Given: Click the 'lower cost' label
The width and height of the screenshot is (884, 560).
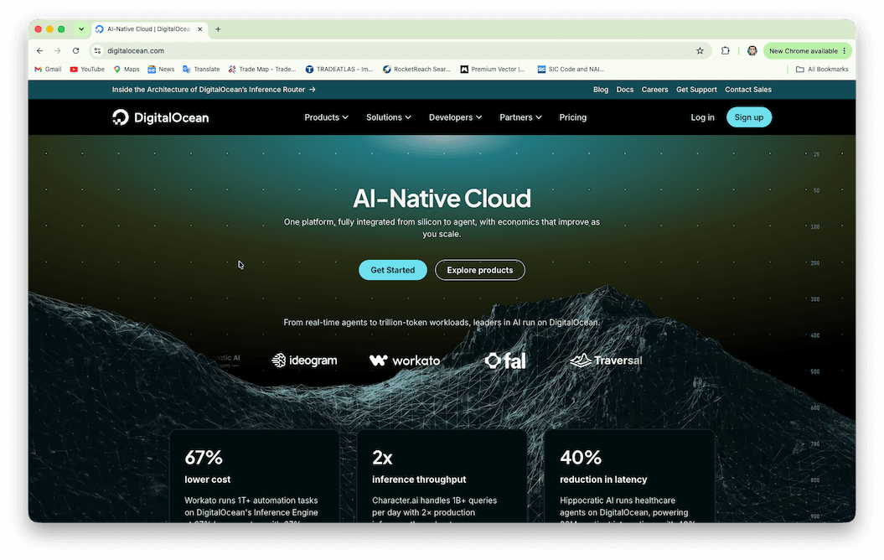Looking at the screenshot, I should tap(208, 480).
